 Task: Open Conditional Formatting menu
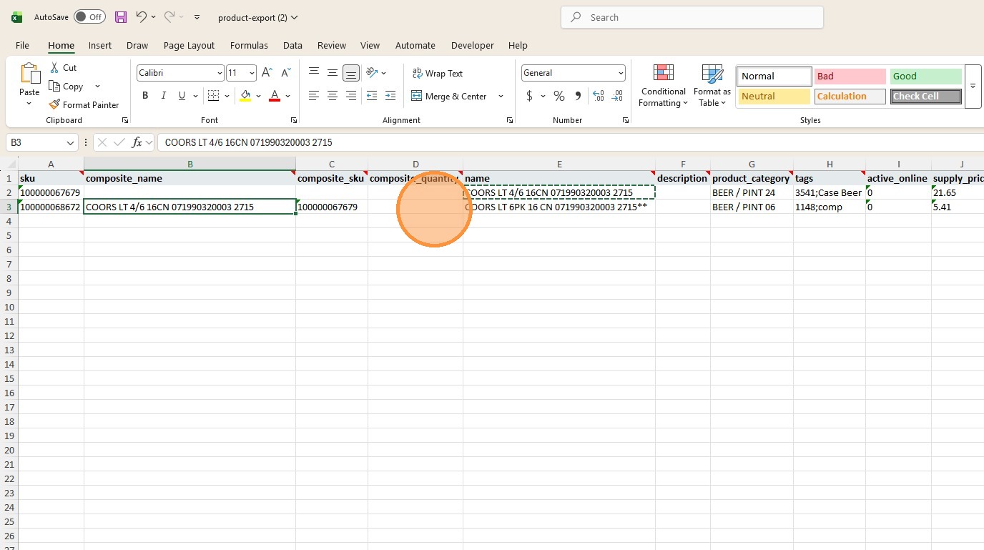point(664,86)
